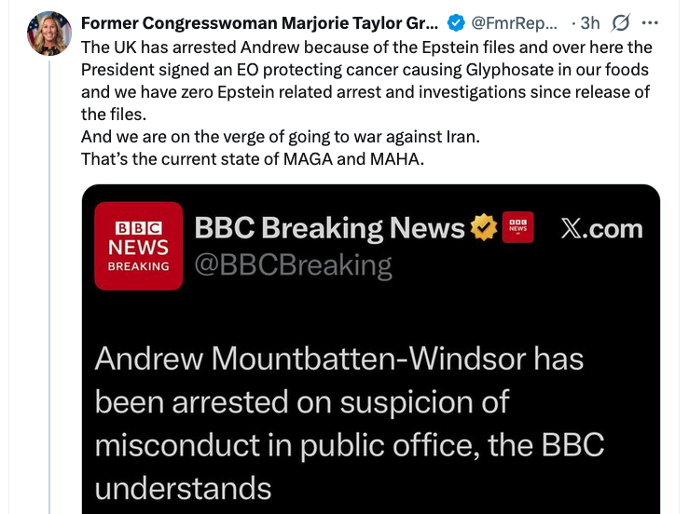The height and width of the screenshot is (514, 689).
Task: Click the BBC News Breaking red logo
Action: [138, 246]
